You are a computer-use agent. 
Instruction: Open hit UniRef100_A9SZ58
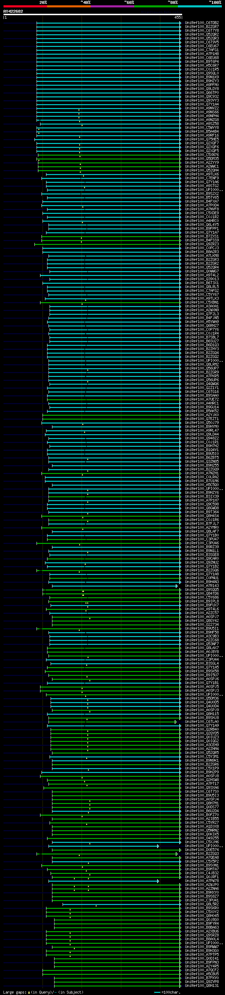[202, 124]
